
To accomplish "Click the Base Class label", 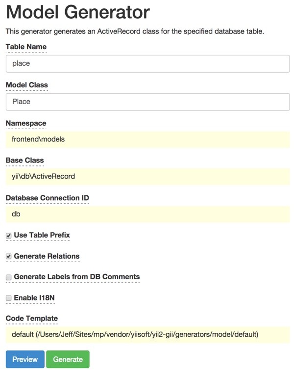I will point(24,160).
